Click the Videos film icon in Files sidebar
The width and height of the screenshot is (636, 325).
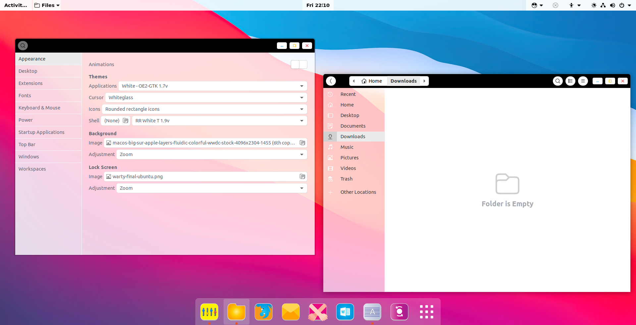(330, 168)
